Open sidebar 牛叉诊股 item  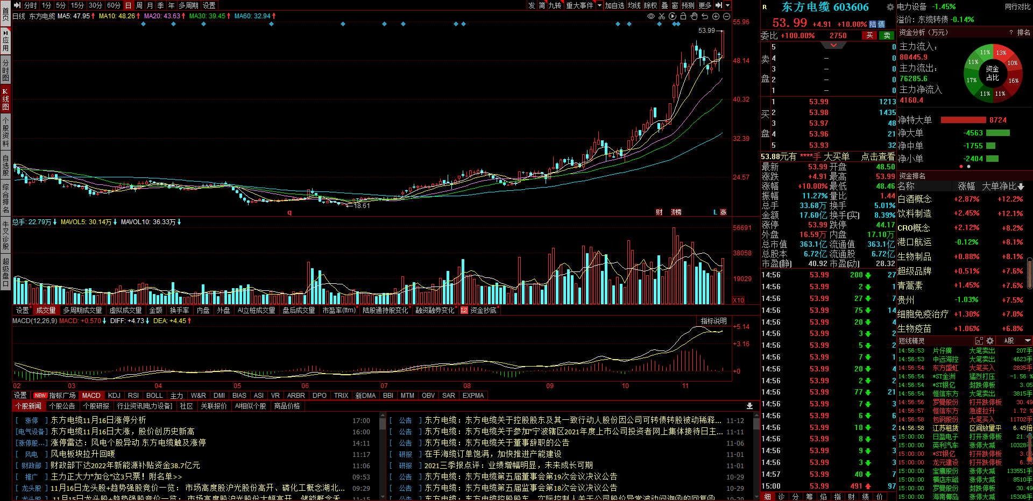click(5, 235)
